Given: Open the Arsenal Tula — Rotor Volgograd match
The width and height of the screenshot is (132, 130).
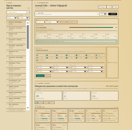Looking at the screenshot, I should (16, 23).
